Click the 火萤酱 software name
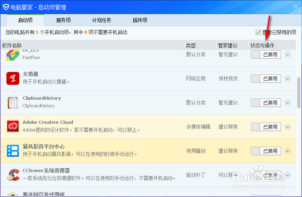Screen dimensions: 302x197 click(31, 74)
